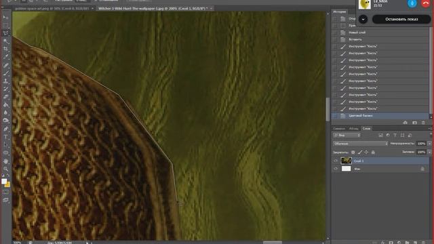Screen dimensions: 434x244
Task: Filter layers by smart objects
Action: pos(410,135)
